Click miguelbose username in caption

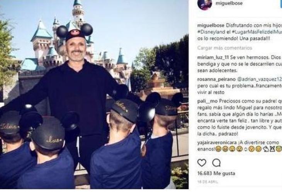211,25
